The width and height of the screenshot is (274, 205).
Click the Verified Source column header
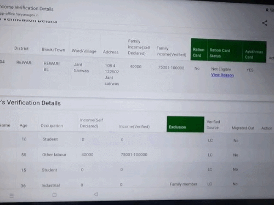tap(213, 125)
